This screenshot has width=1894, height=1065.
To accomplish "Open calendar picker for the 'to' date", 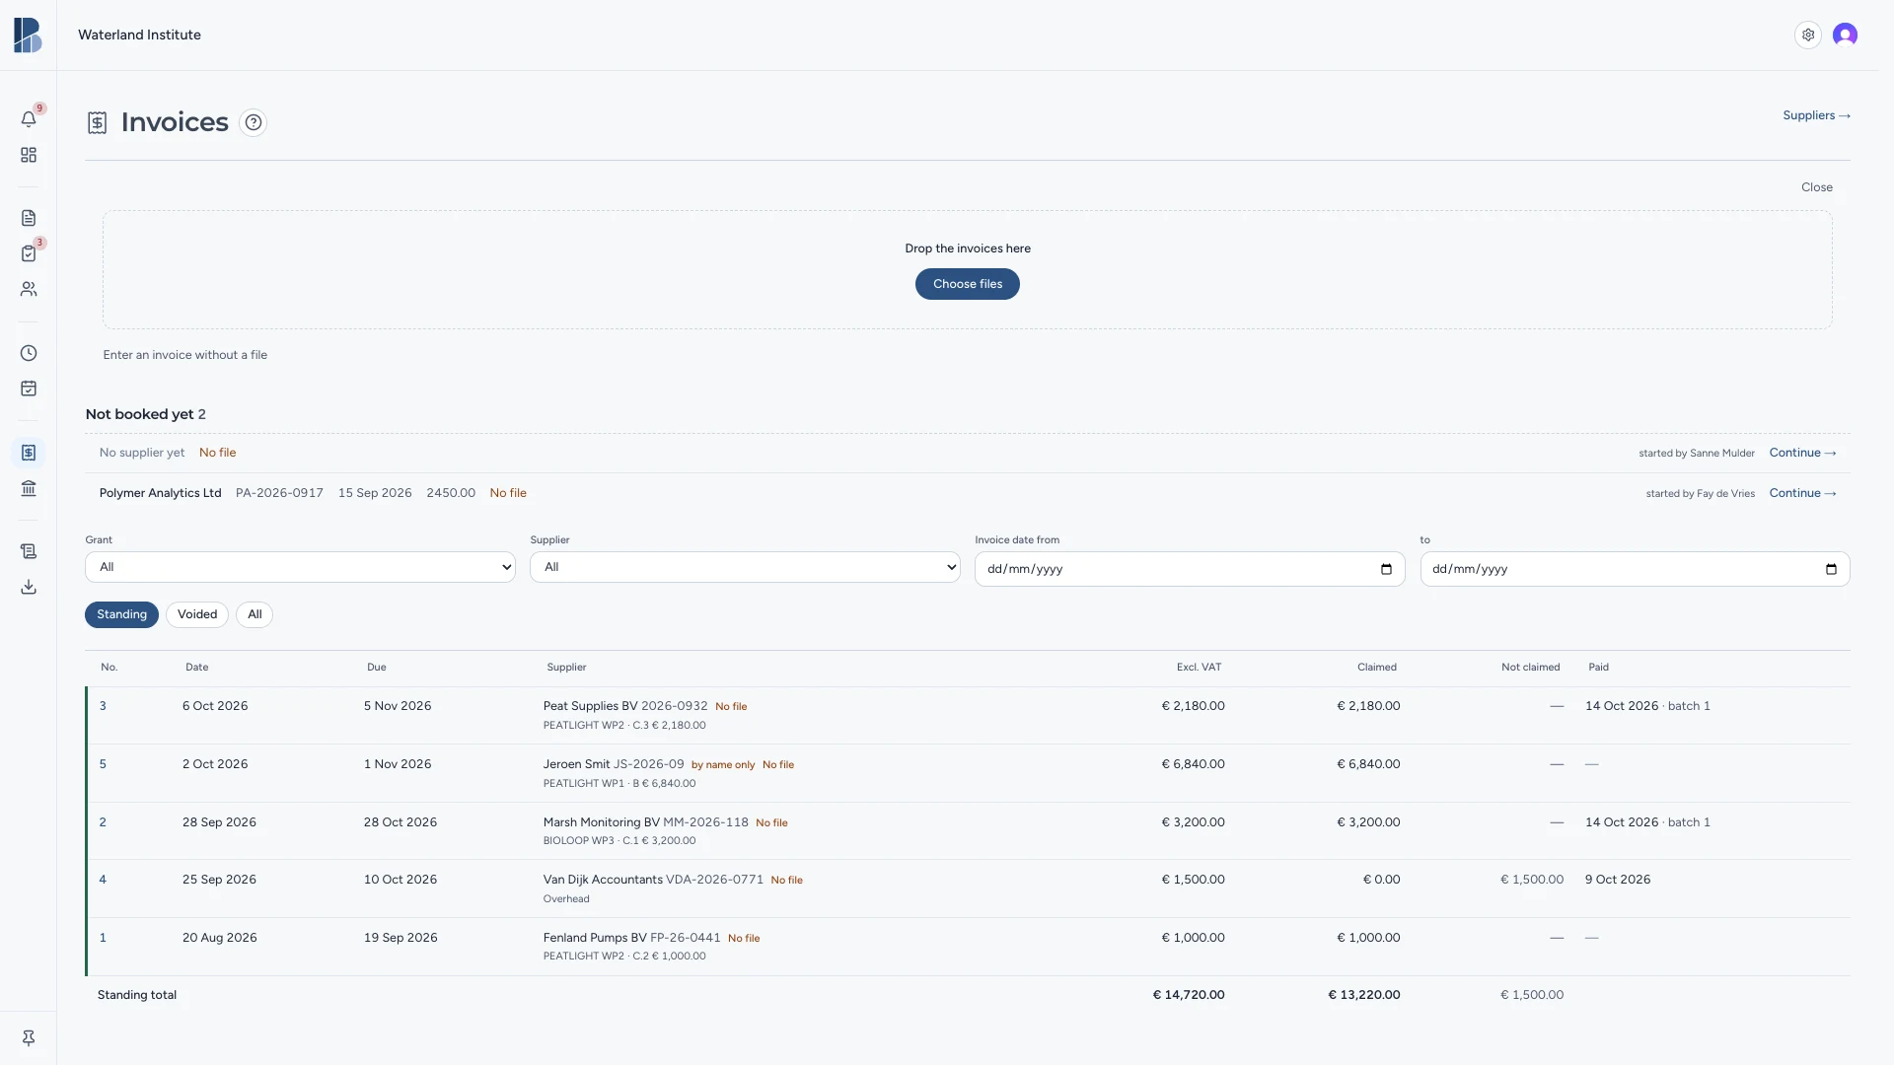I will pos(1831,569).
